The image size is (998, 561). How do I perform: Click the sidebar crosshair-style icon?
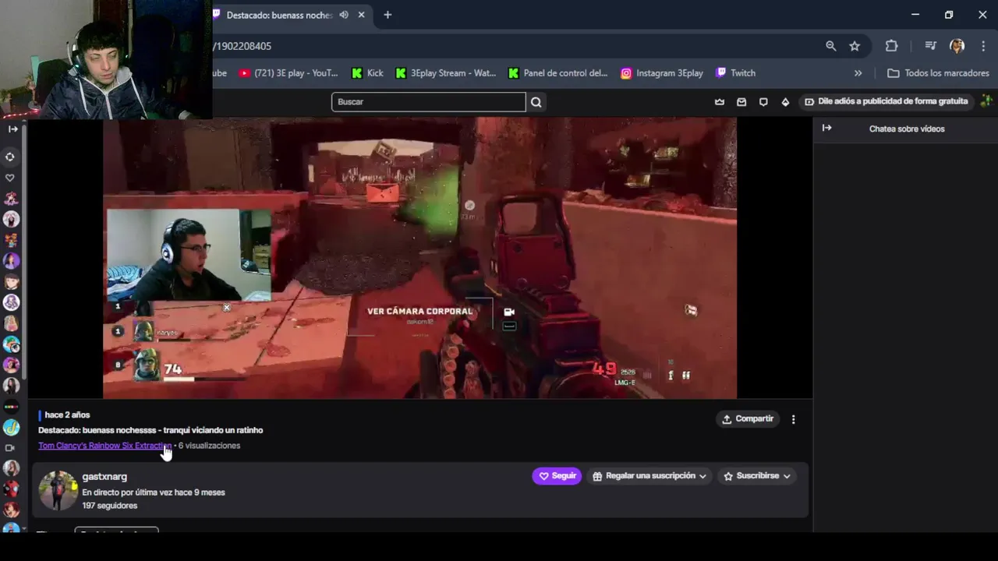[10, 157]
